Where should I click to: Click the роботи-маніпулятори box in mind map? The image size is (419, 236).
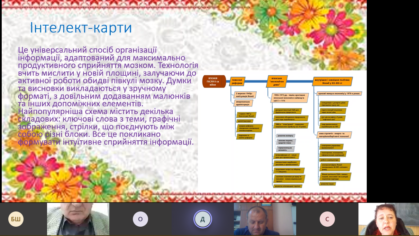pyautogui.click(x=330, y=160)
